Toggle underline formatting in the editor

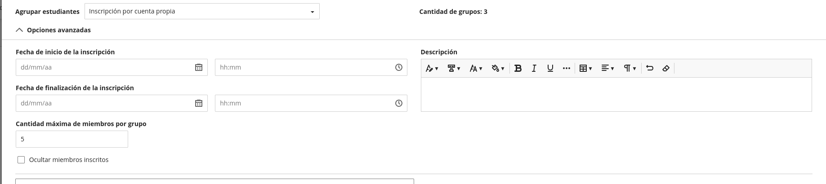550,68
